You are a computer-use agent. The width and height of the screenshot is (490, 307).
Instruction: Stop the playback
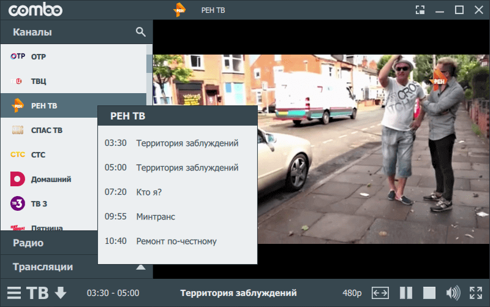(429, 293)
